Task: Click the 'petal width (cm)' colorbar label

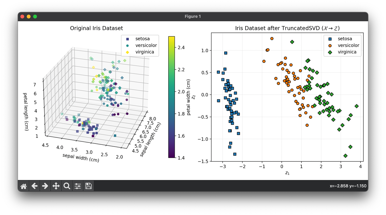Action: pyautogui.click(x=189, y=97)
